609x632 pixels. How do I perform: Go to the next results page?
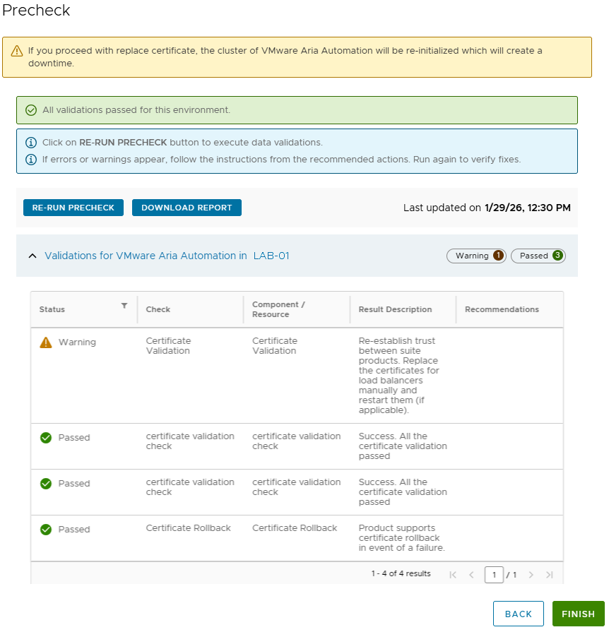(531, 575)
